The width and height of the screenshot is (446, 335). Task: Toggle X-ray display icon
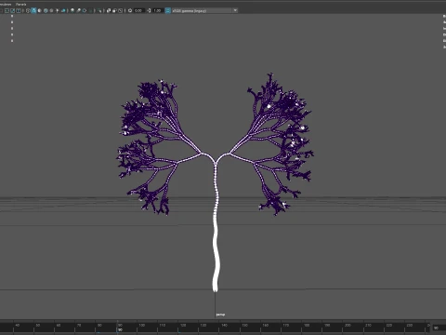tap(109, 10)
